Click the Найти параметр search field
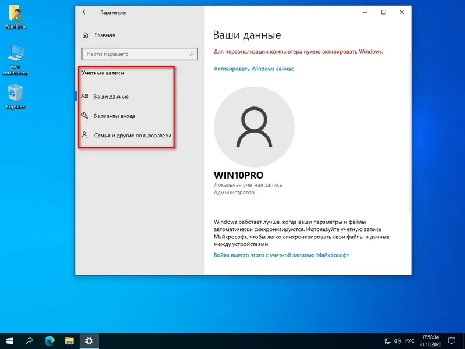 point(134,54)
